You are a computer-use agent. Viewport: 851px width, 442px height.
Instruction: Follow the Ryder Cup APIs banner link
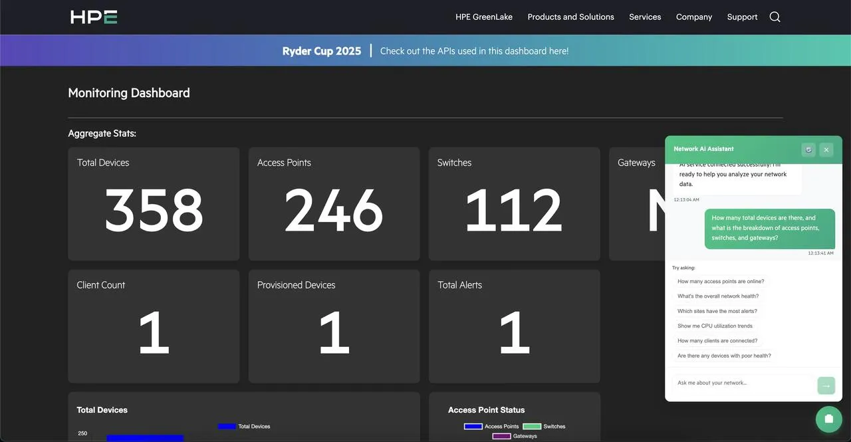pos(474,51)
